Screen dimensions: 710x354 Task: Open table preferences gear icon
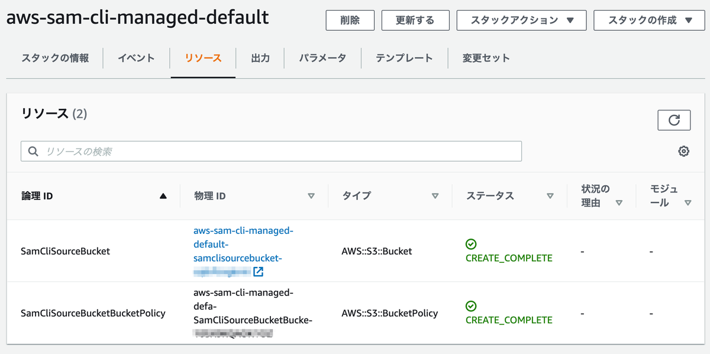[x=683, y=152]
